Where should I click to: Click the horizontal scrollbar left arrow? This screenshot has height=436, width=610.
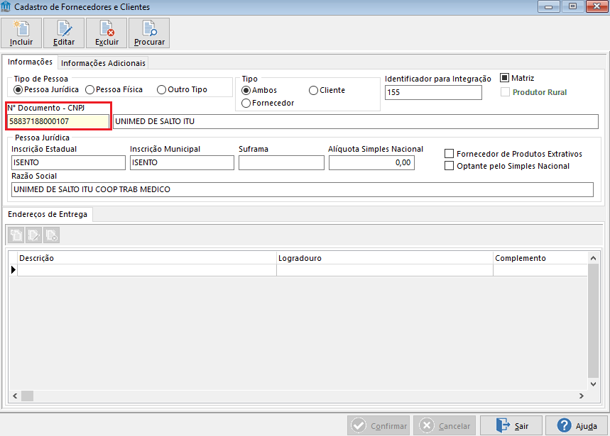click(15, 396)
